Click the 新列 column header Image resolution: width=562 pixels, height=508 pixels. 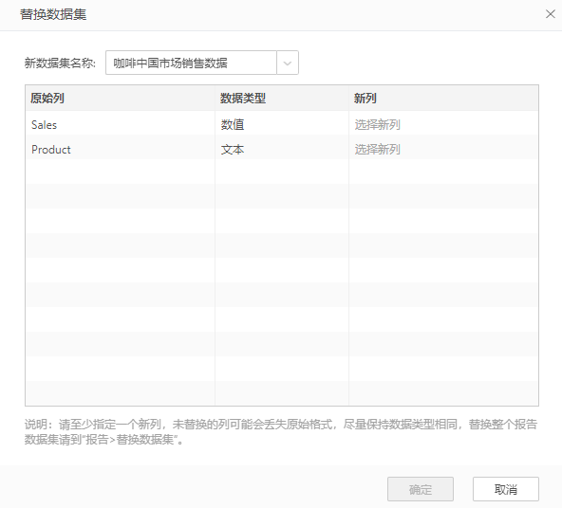pos(443,98)
